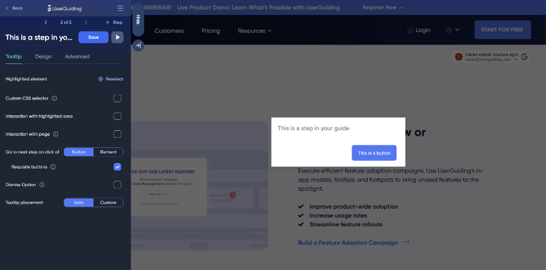Click Reselect for the highlighted element
This screenshot has height=270, width=546.
coord(111,79)
